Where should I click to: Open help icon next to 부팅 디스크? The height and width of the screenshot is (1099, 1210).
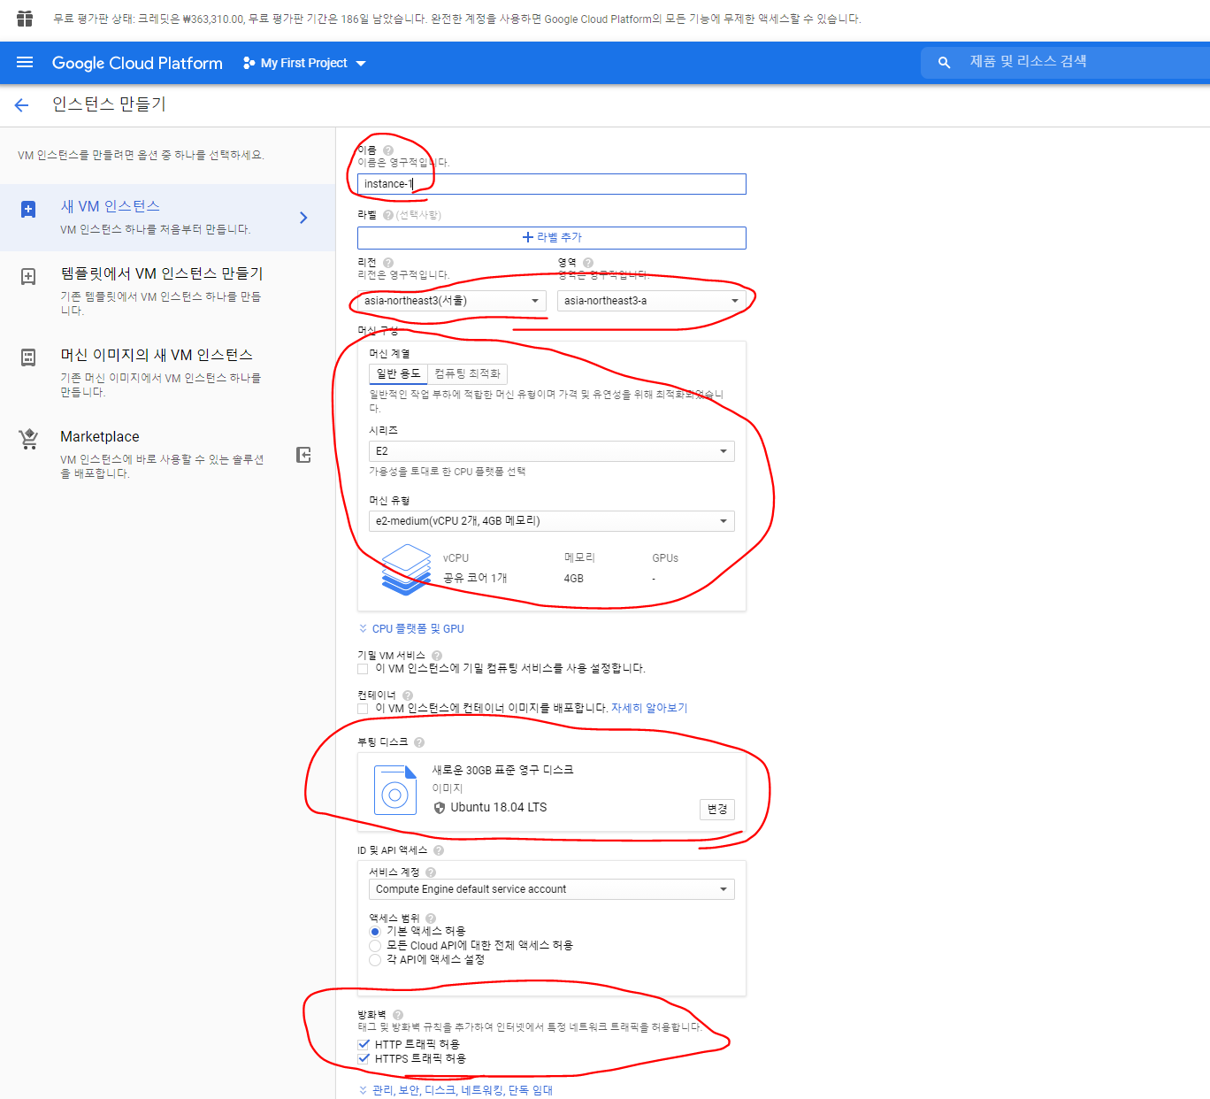coord(419,742)
